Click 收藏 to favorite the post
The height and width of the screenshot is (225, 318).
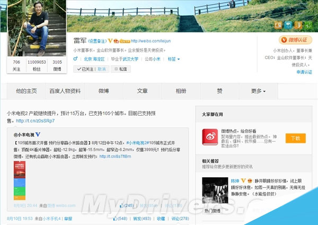pos(161,219)
